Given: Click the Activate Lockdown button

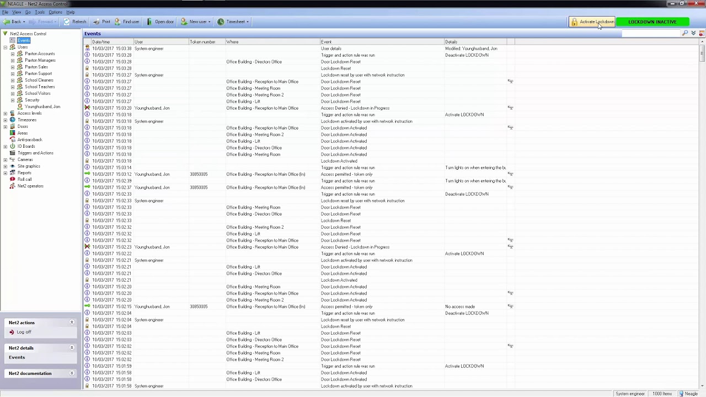Looking at the screenshot, I should pyautogui.click(x=592, y=22).
